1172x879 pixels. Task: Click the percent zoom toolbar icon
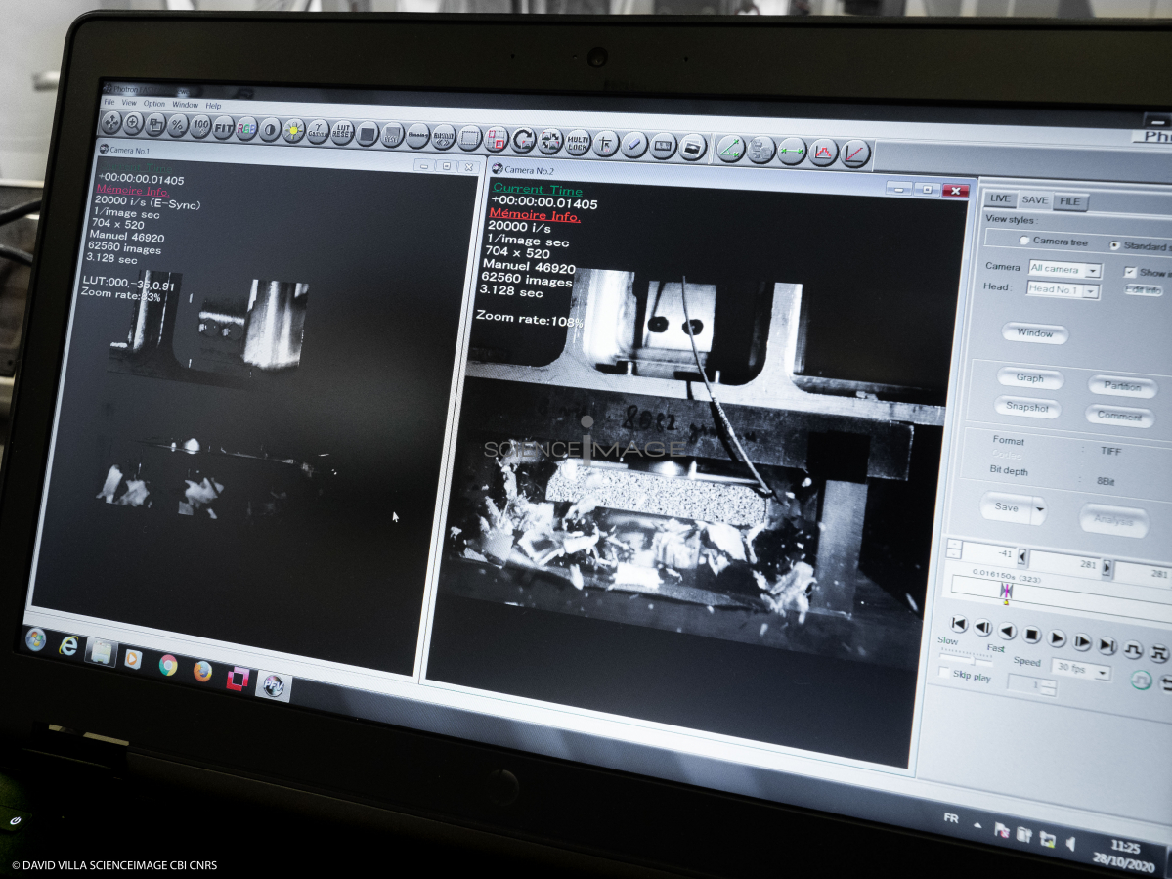pyautogui.click(x=177, y=125)
